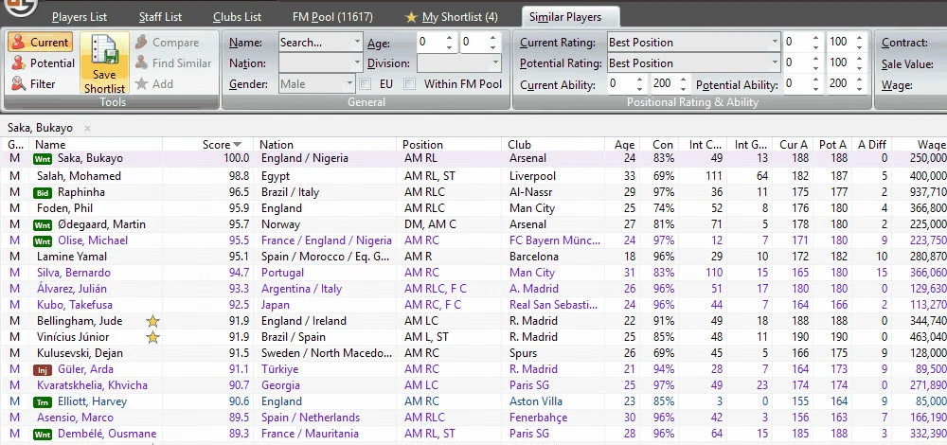Adjust Current Ability maximum stepper
The height and width of the screenshot is (445, 947).
[x=684, y=84]
